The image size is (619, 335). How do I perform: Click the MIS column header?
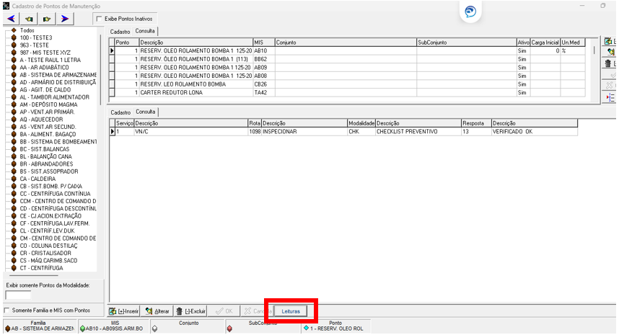264,43
